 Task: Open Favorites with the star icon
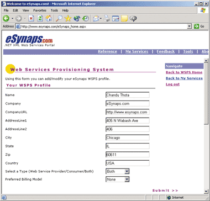(68, 18)
